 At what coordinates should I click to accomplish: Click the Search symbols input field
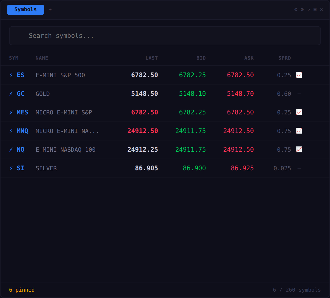tap(165, 35)
